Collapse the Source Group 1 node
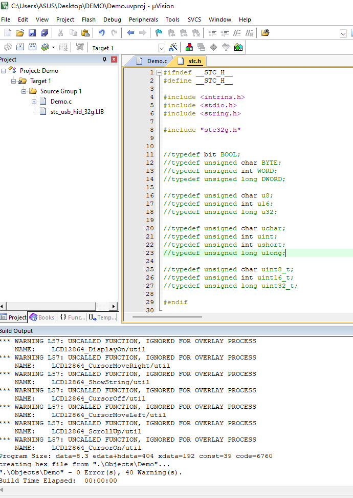Image resolution: width=353 pixels, height=498 pixels. [x=24, y=91]
